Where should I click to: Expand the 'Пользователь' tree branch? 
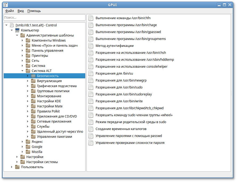(x=12, y=167)
